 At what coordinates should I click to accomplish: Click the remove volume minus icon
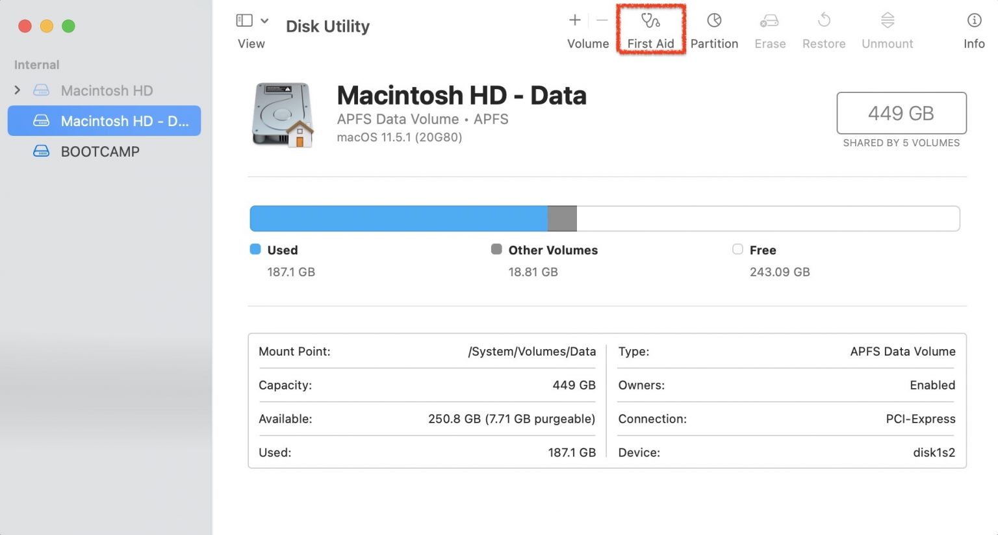click(602, 20)
